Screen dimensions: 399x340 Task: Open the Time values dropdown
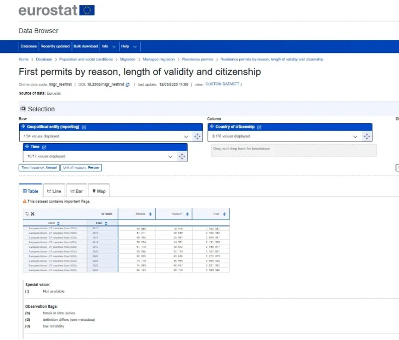(170, 157)
